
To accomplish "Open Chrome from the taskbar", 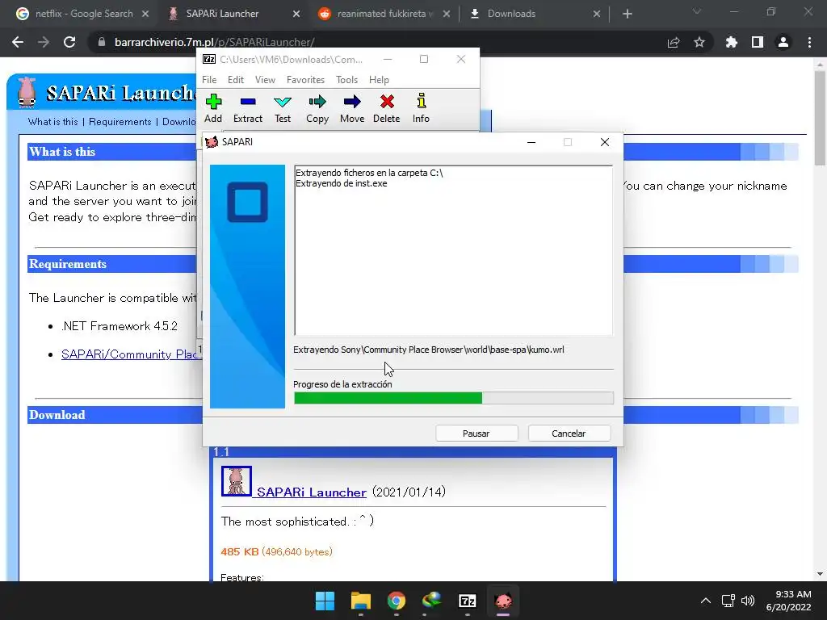I will click(x=396, y=601).
